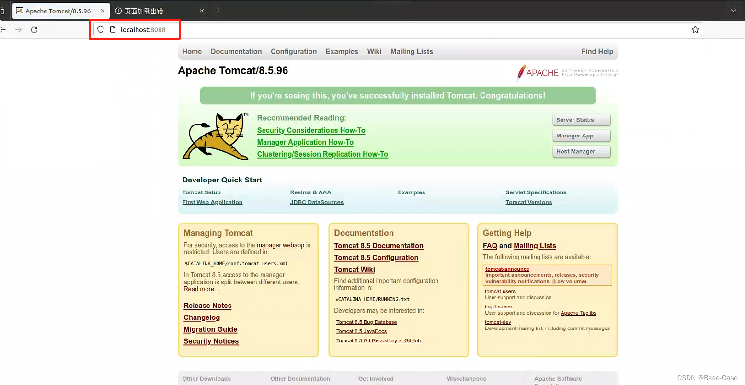Screen dimensions: 745x385
Task: Open the Wiki nav item
Action: [x=375, y=52]
